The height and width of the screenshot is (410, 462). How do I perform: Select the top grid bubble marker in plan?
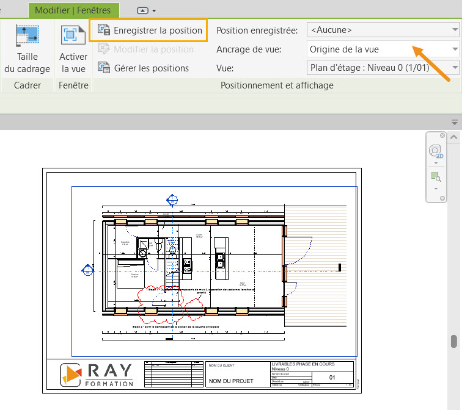[172, 200]
